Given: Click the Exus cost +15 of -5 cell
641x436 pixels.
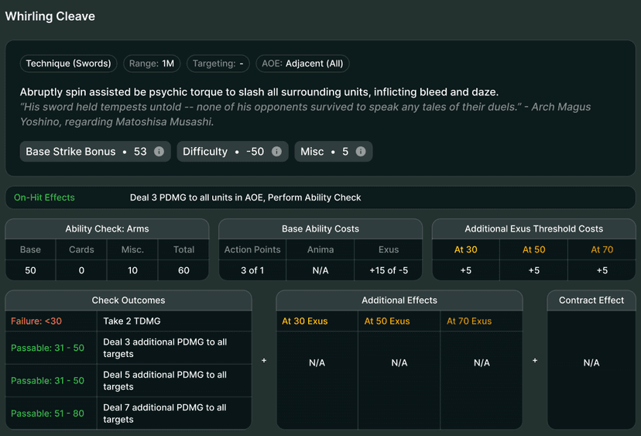Looking at the screenshot, I should [x=389, y=270].
